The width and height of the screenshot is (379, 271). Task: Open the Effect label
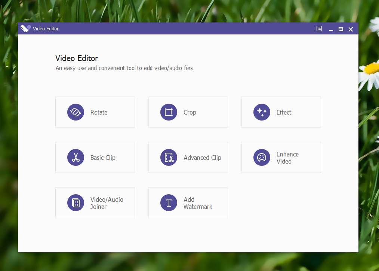pyautogui.click(x=284, y=112)
